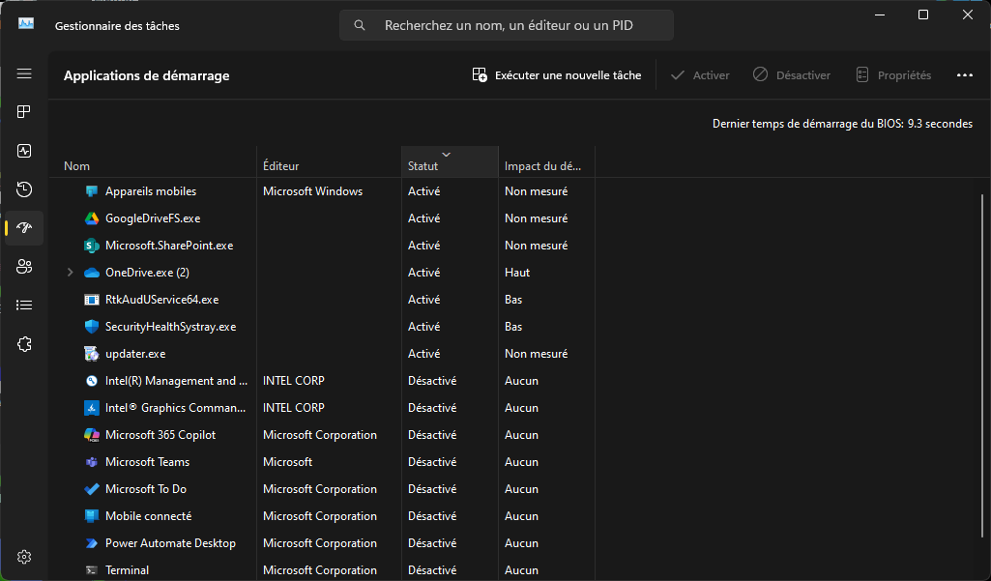Click the search box for name or PID

[507, 25]
